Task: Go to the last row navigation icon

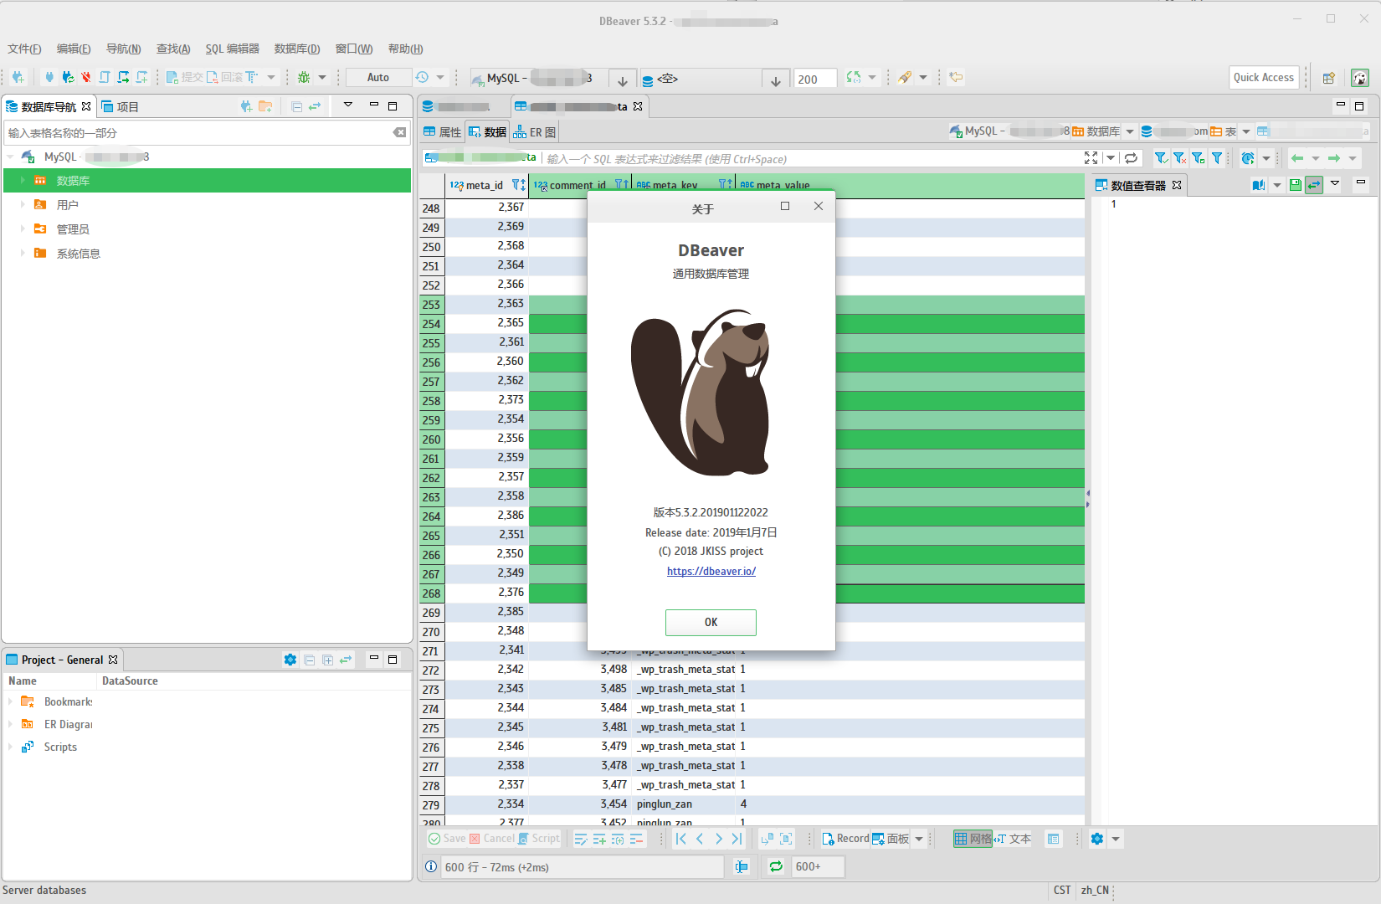Action: (737, 838)
